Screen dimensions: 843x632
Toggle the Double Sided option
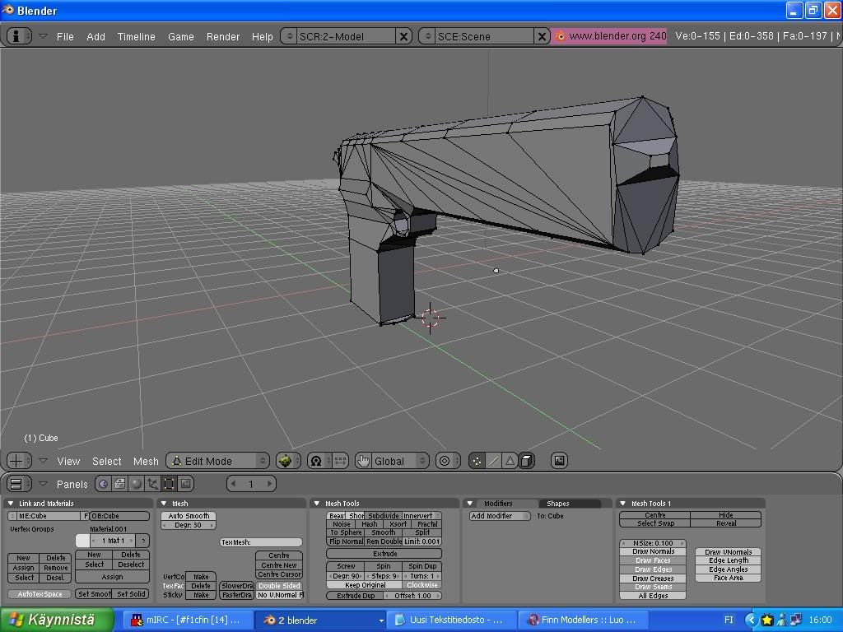click(x=279, y=586)
